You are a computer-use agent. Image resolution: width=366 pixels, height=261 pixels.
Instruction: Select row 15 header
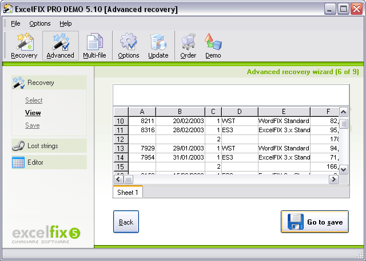[121, 167]
